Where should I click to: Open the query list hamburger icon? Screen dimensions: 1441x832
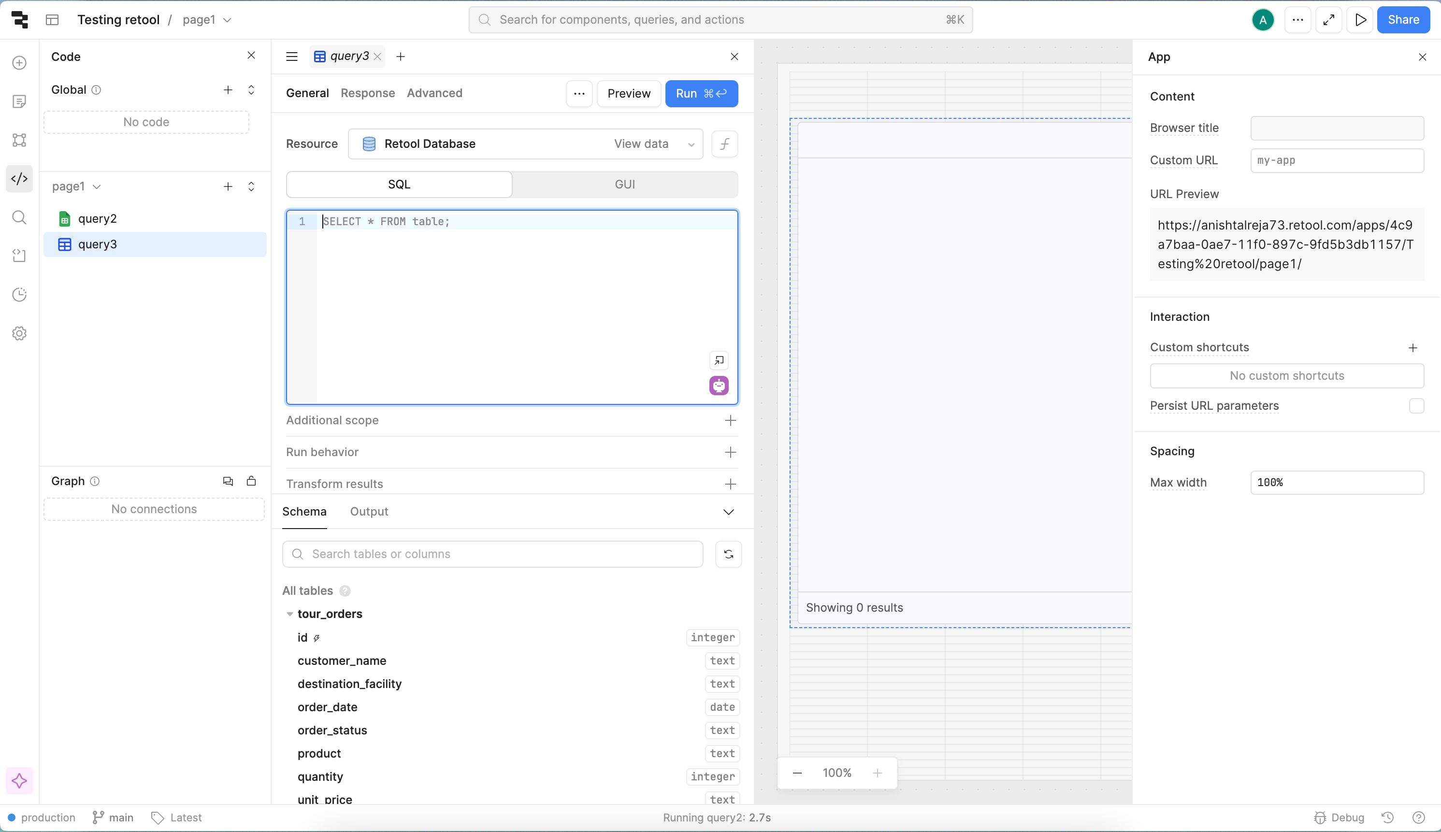point(292,57)
